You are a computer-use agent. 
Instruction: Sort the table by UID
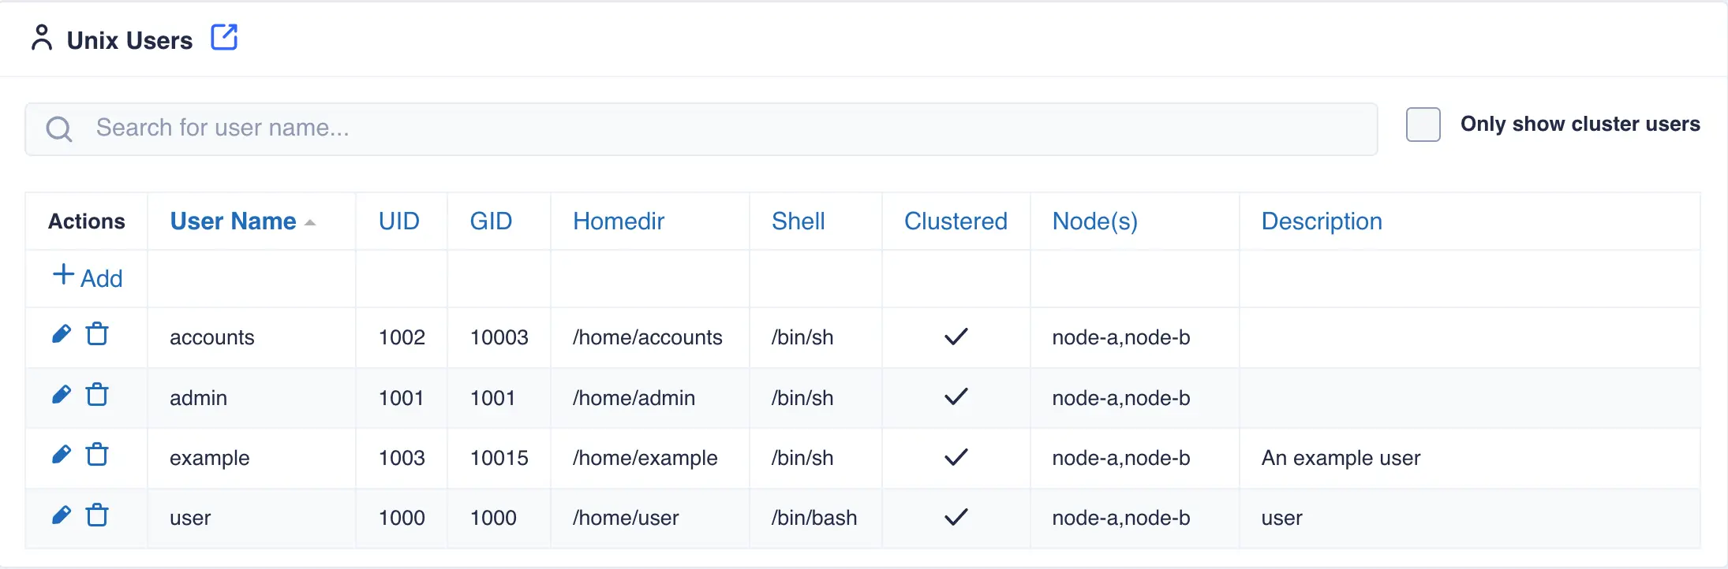click(399, 221)
